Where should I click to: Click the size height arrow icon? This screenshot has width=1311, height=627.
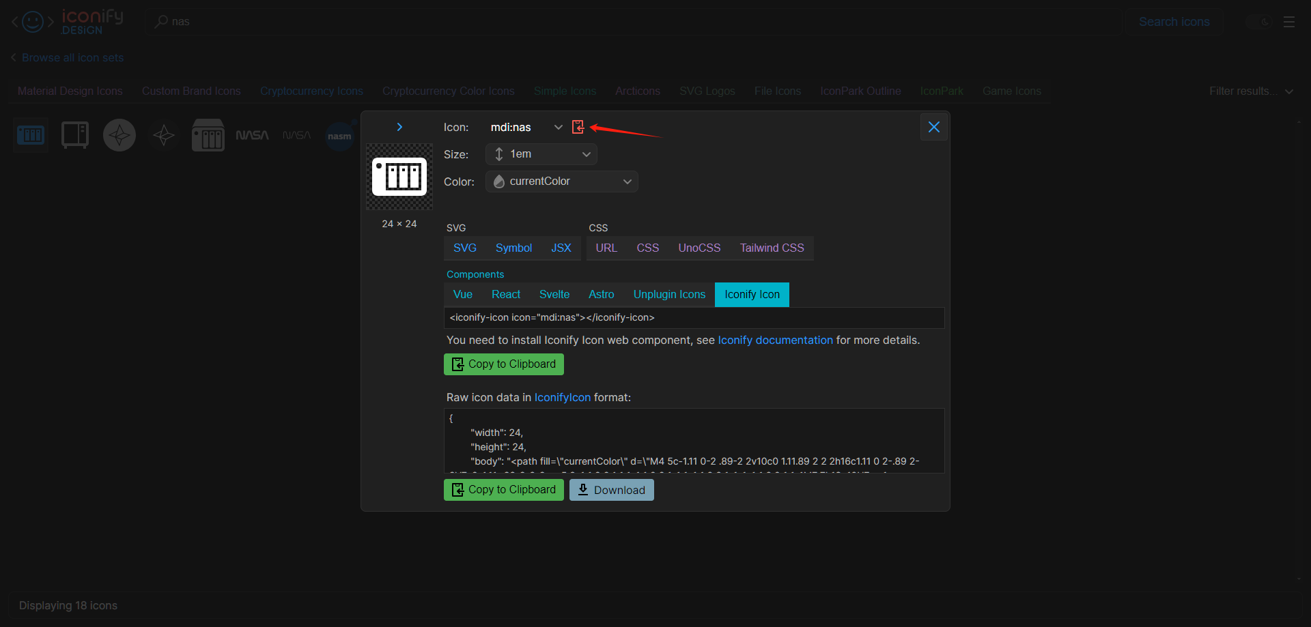[499, 154]
